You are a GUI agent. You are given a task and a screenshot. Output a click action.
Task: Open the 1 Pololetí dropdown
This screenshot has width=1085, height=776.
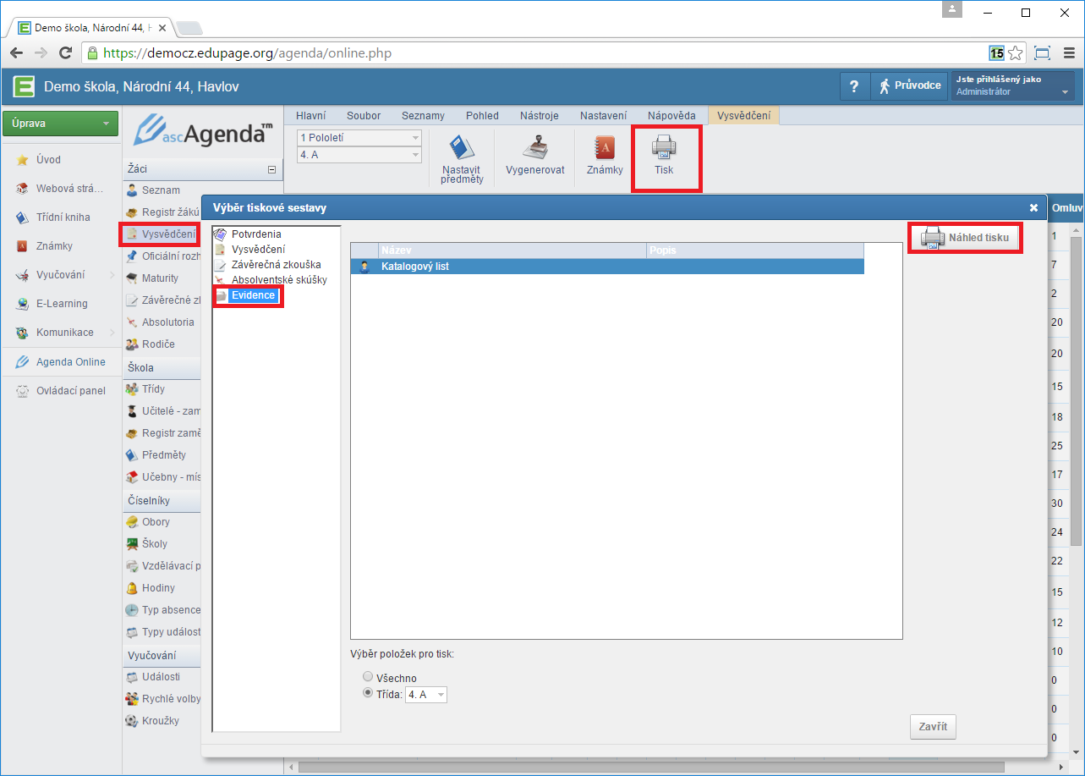[x=359, y=137]
